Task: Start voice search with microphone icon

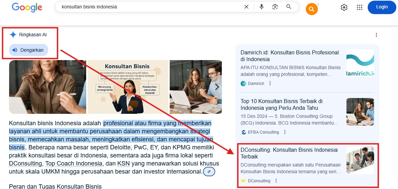Action: pyautogui.click(x=261, y=7)
